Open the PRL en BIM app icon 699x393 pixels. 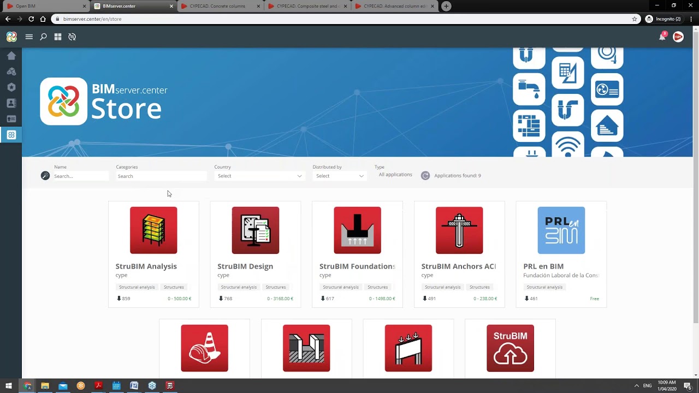pyautogui.click(x=561, y=230)
